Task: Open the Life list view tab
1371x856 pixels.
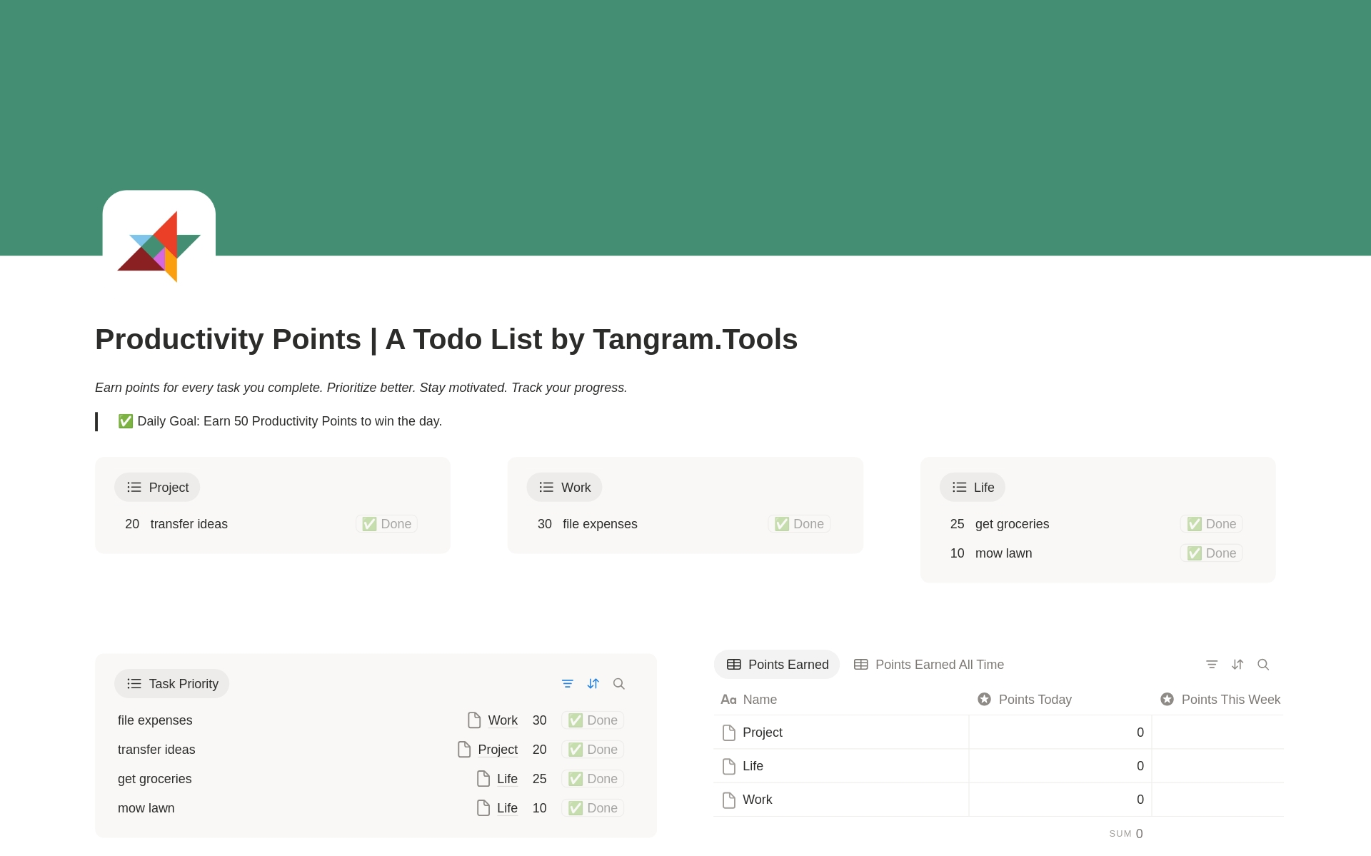Action: point(972,488)
